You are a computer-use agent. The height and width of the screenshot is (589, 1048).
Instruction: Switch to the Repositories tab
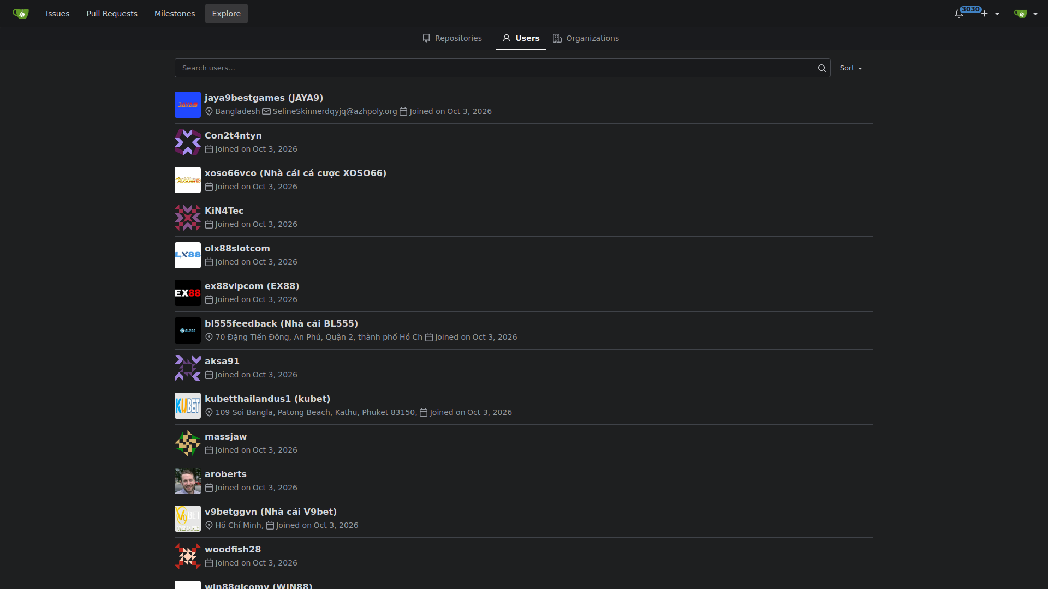click(x=452, y=38)
